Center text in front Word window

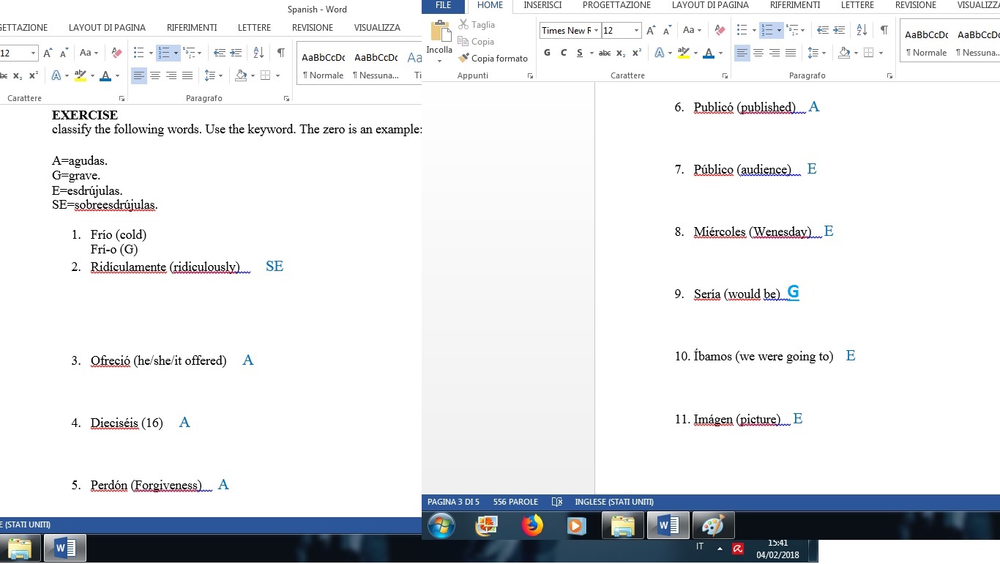(x=758, y=53)
